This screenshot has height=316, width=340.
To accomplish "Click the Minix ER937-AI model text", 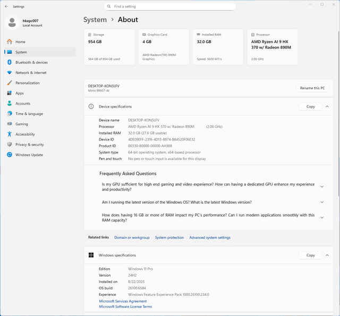I will (99, 90).
